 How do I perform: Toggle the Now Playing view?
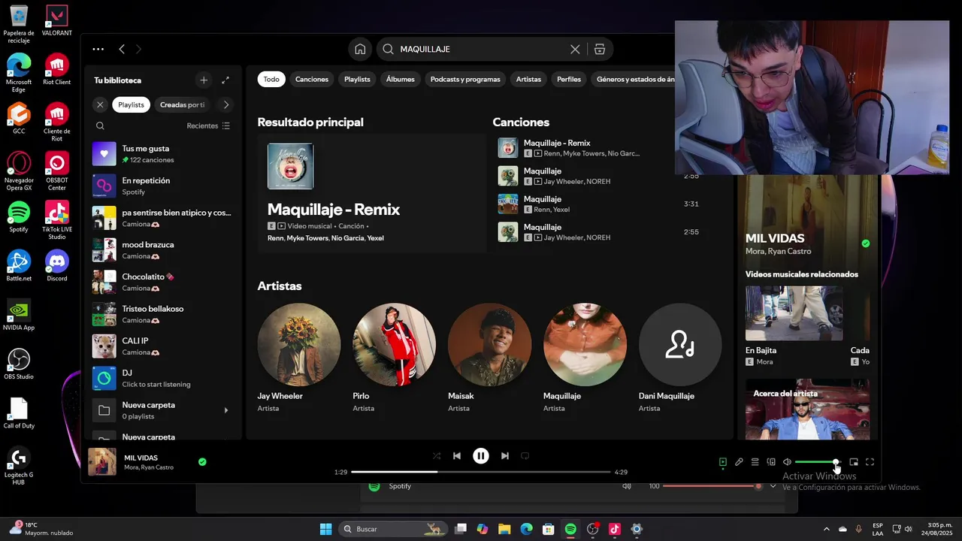(x=723, y=462)
